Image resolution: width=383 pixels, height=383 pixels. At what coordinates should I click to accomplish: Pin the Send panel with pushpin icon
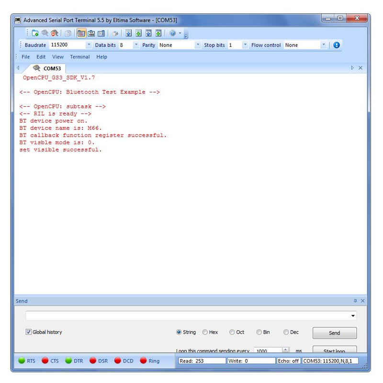click(355, 301)
